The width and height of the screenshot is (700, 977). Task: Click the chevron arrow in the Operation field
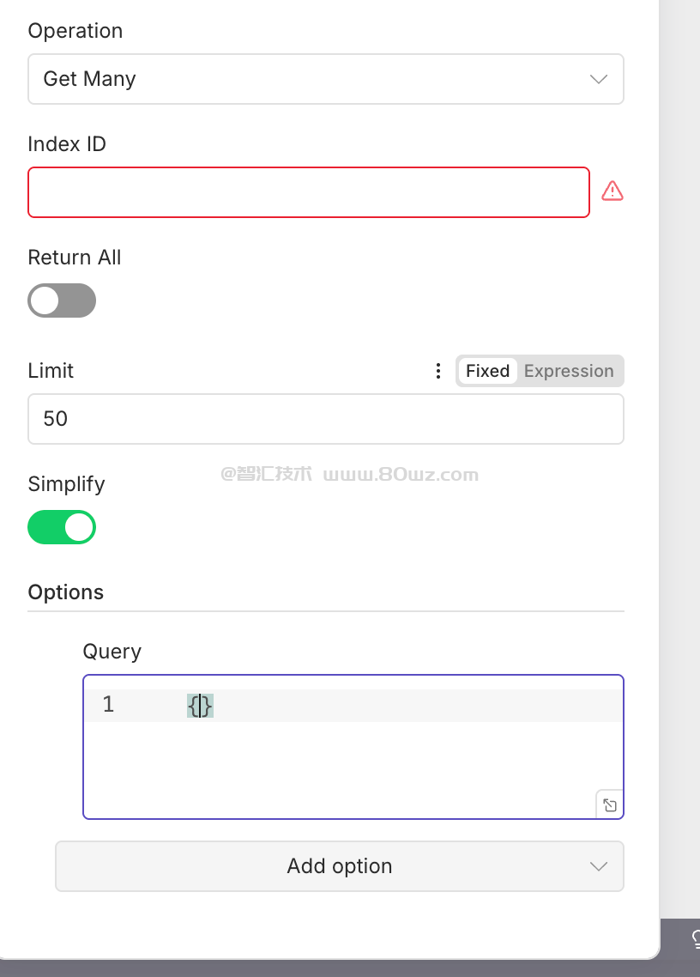pos(599,79)
